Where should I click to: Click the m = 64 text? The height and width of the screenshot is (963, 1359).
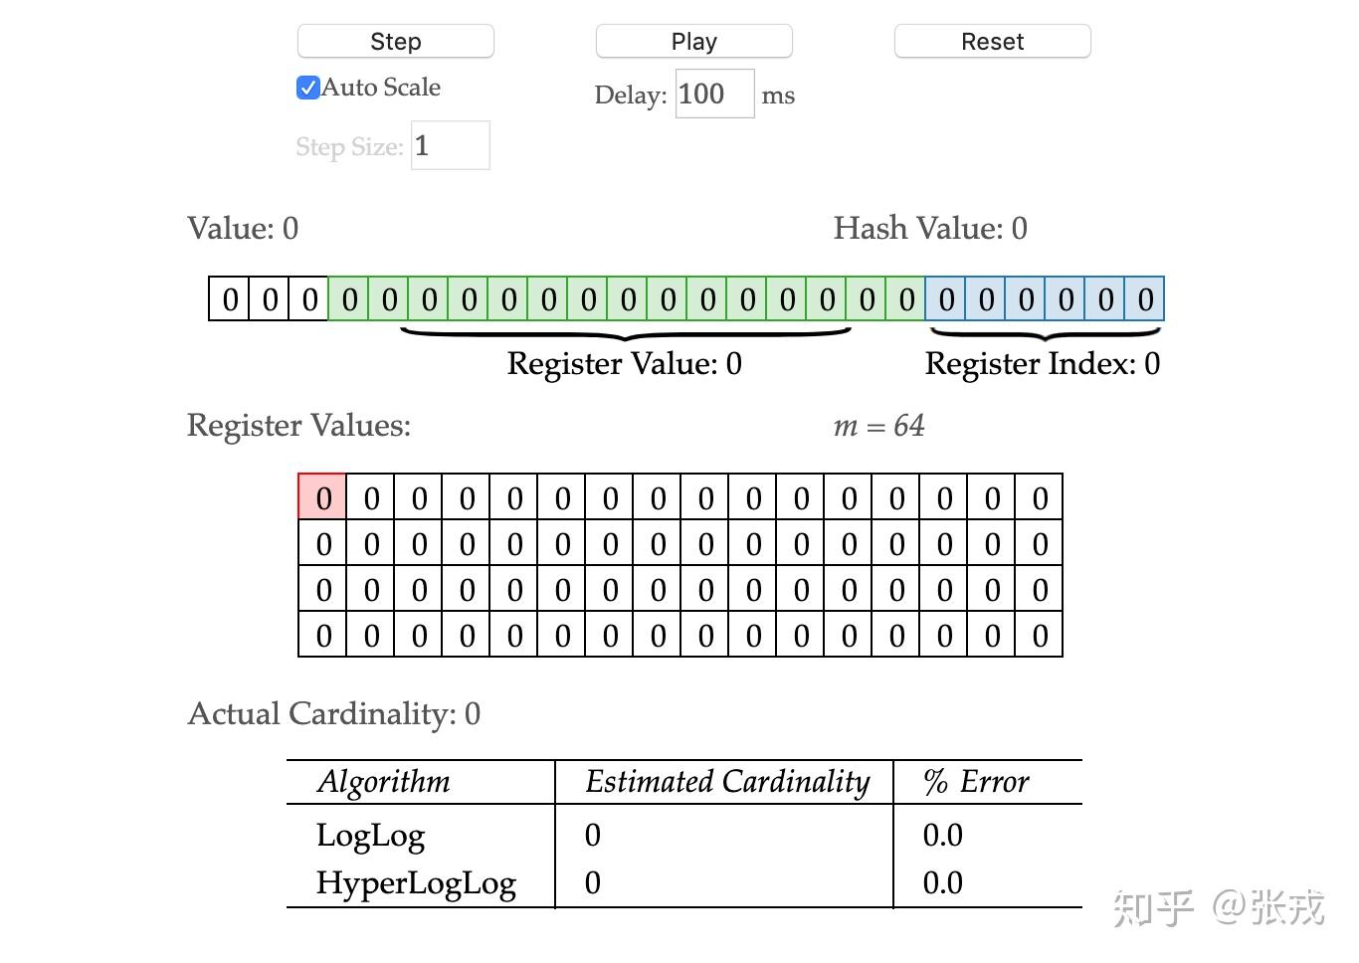click(x=878, y=426)
